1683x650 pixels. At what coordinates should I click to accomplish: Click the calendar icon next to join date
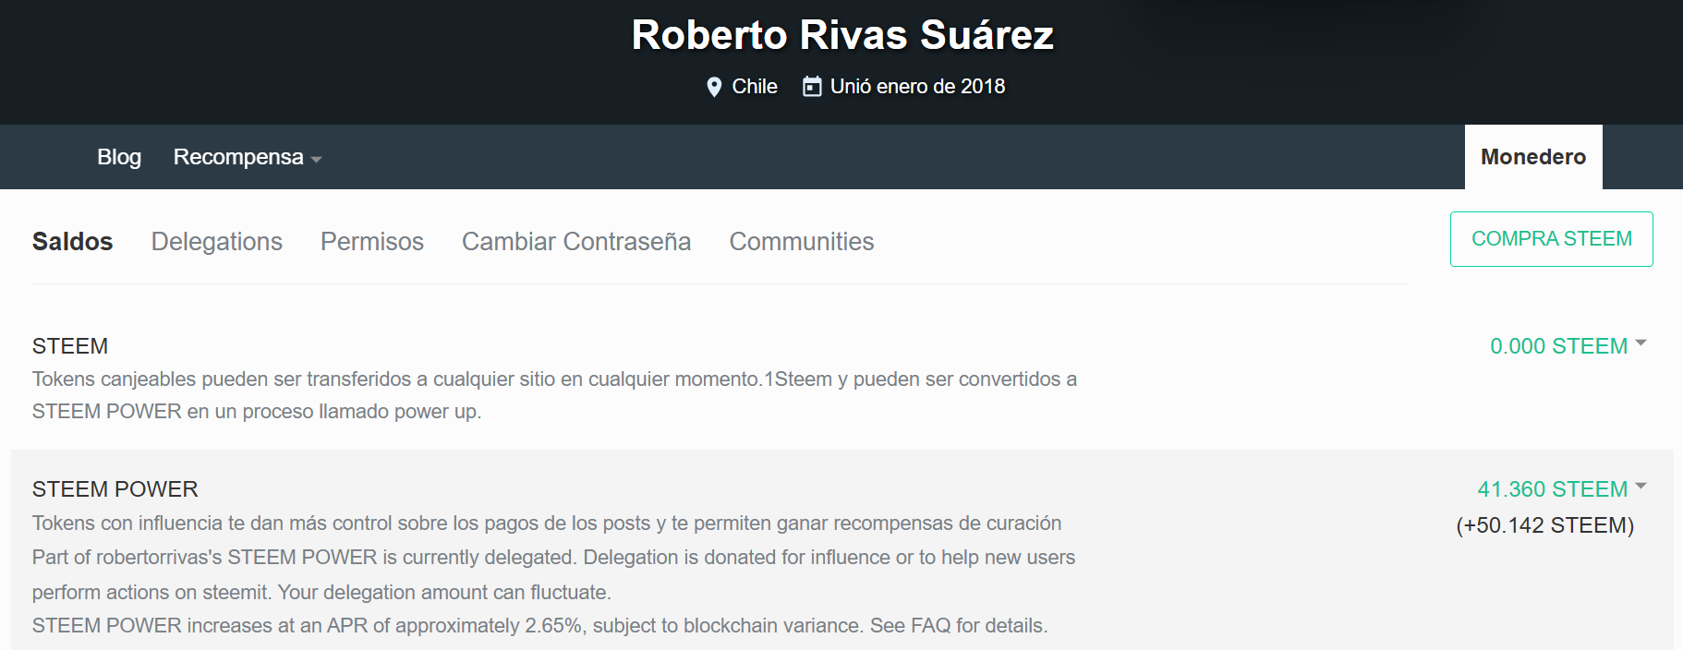(x=812, y=87)
